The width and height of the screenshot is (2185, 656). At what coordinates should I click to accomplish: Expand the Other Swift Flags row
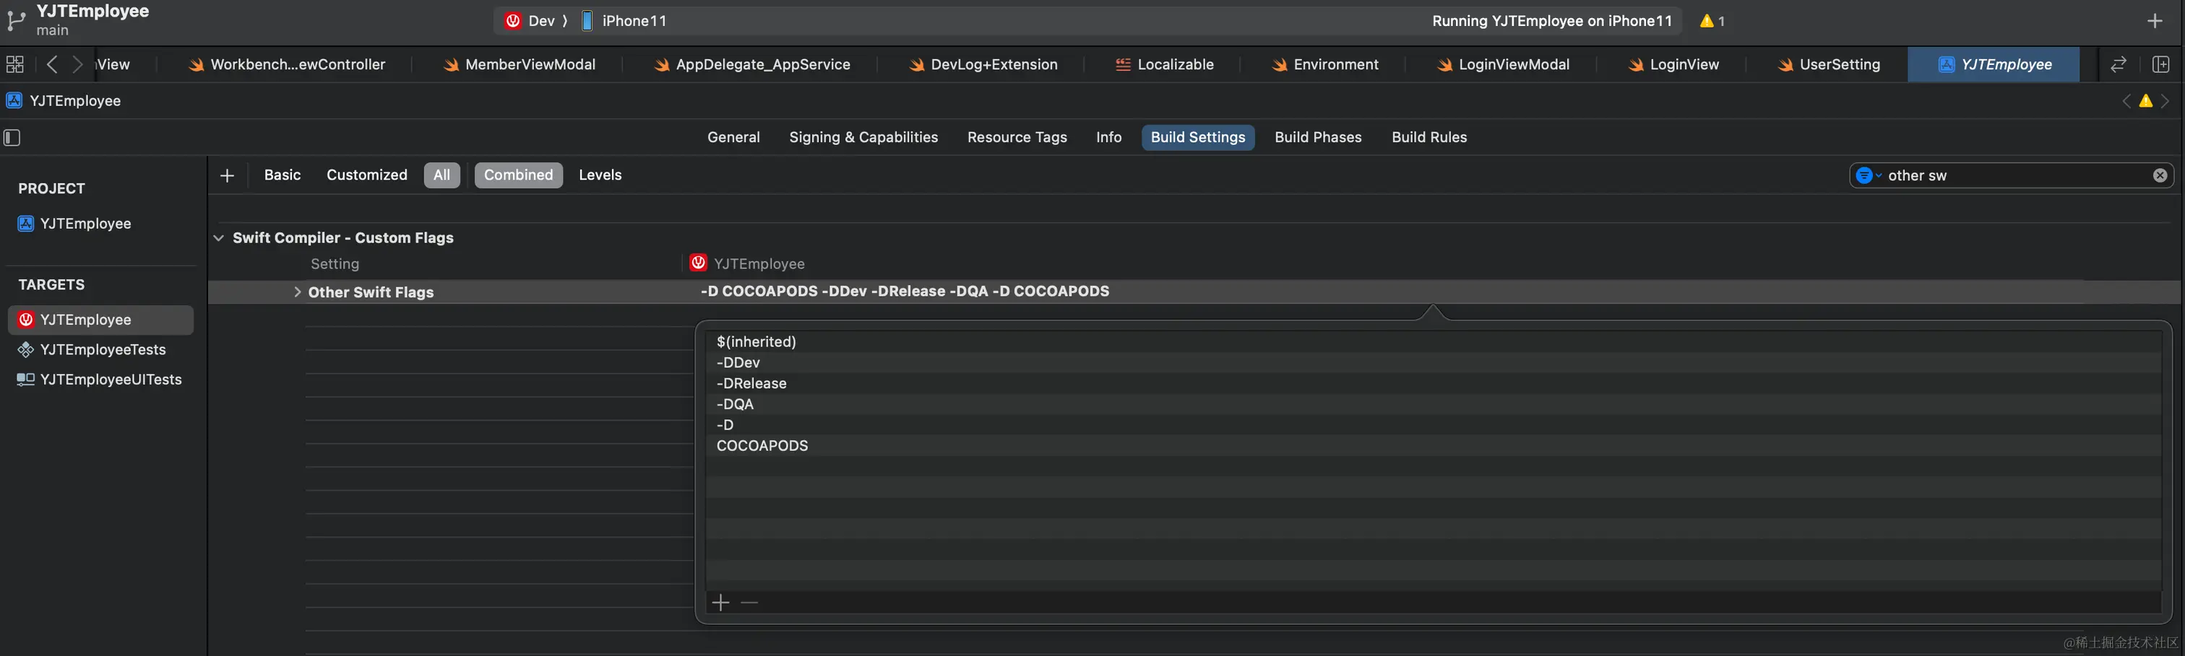click(297, 292)
